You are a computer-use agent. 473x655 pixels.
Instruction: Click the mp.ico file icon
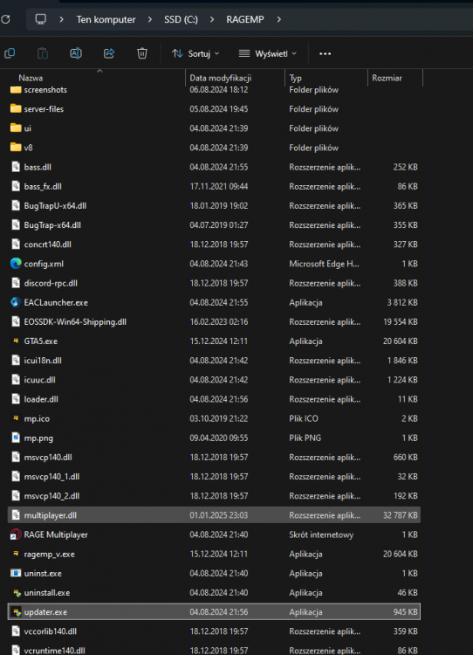(x=16, y=418)
